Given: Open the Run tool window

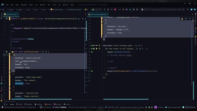Looking at the screenshot, I should click(12, 104).
